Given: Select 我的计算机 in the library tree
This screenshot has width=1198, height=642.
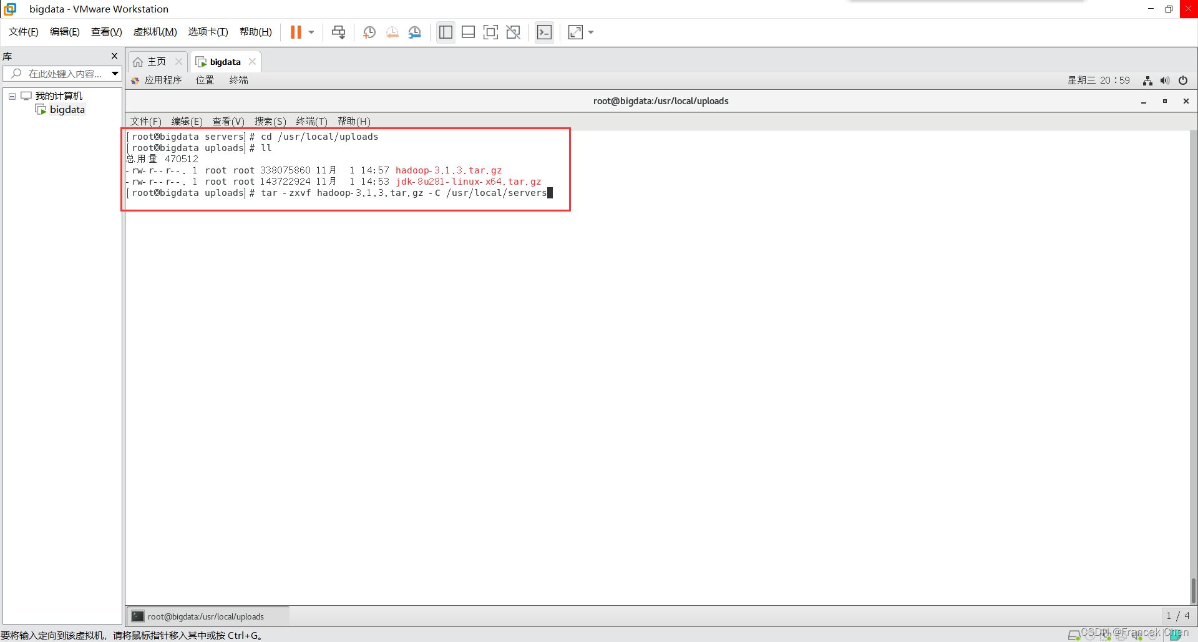Looking at the screenshot, I should [x=59, y=96].
